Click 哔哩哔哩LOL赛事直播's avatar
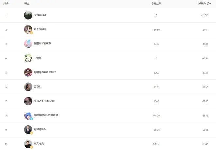This screenshot has height=150, width=216. pyautogui.click(x=28, y=115)
